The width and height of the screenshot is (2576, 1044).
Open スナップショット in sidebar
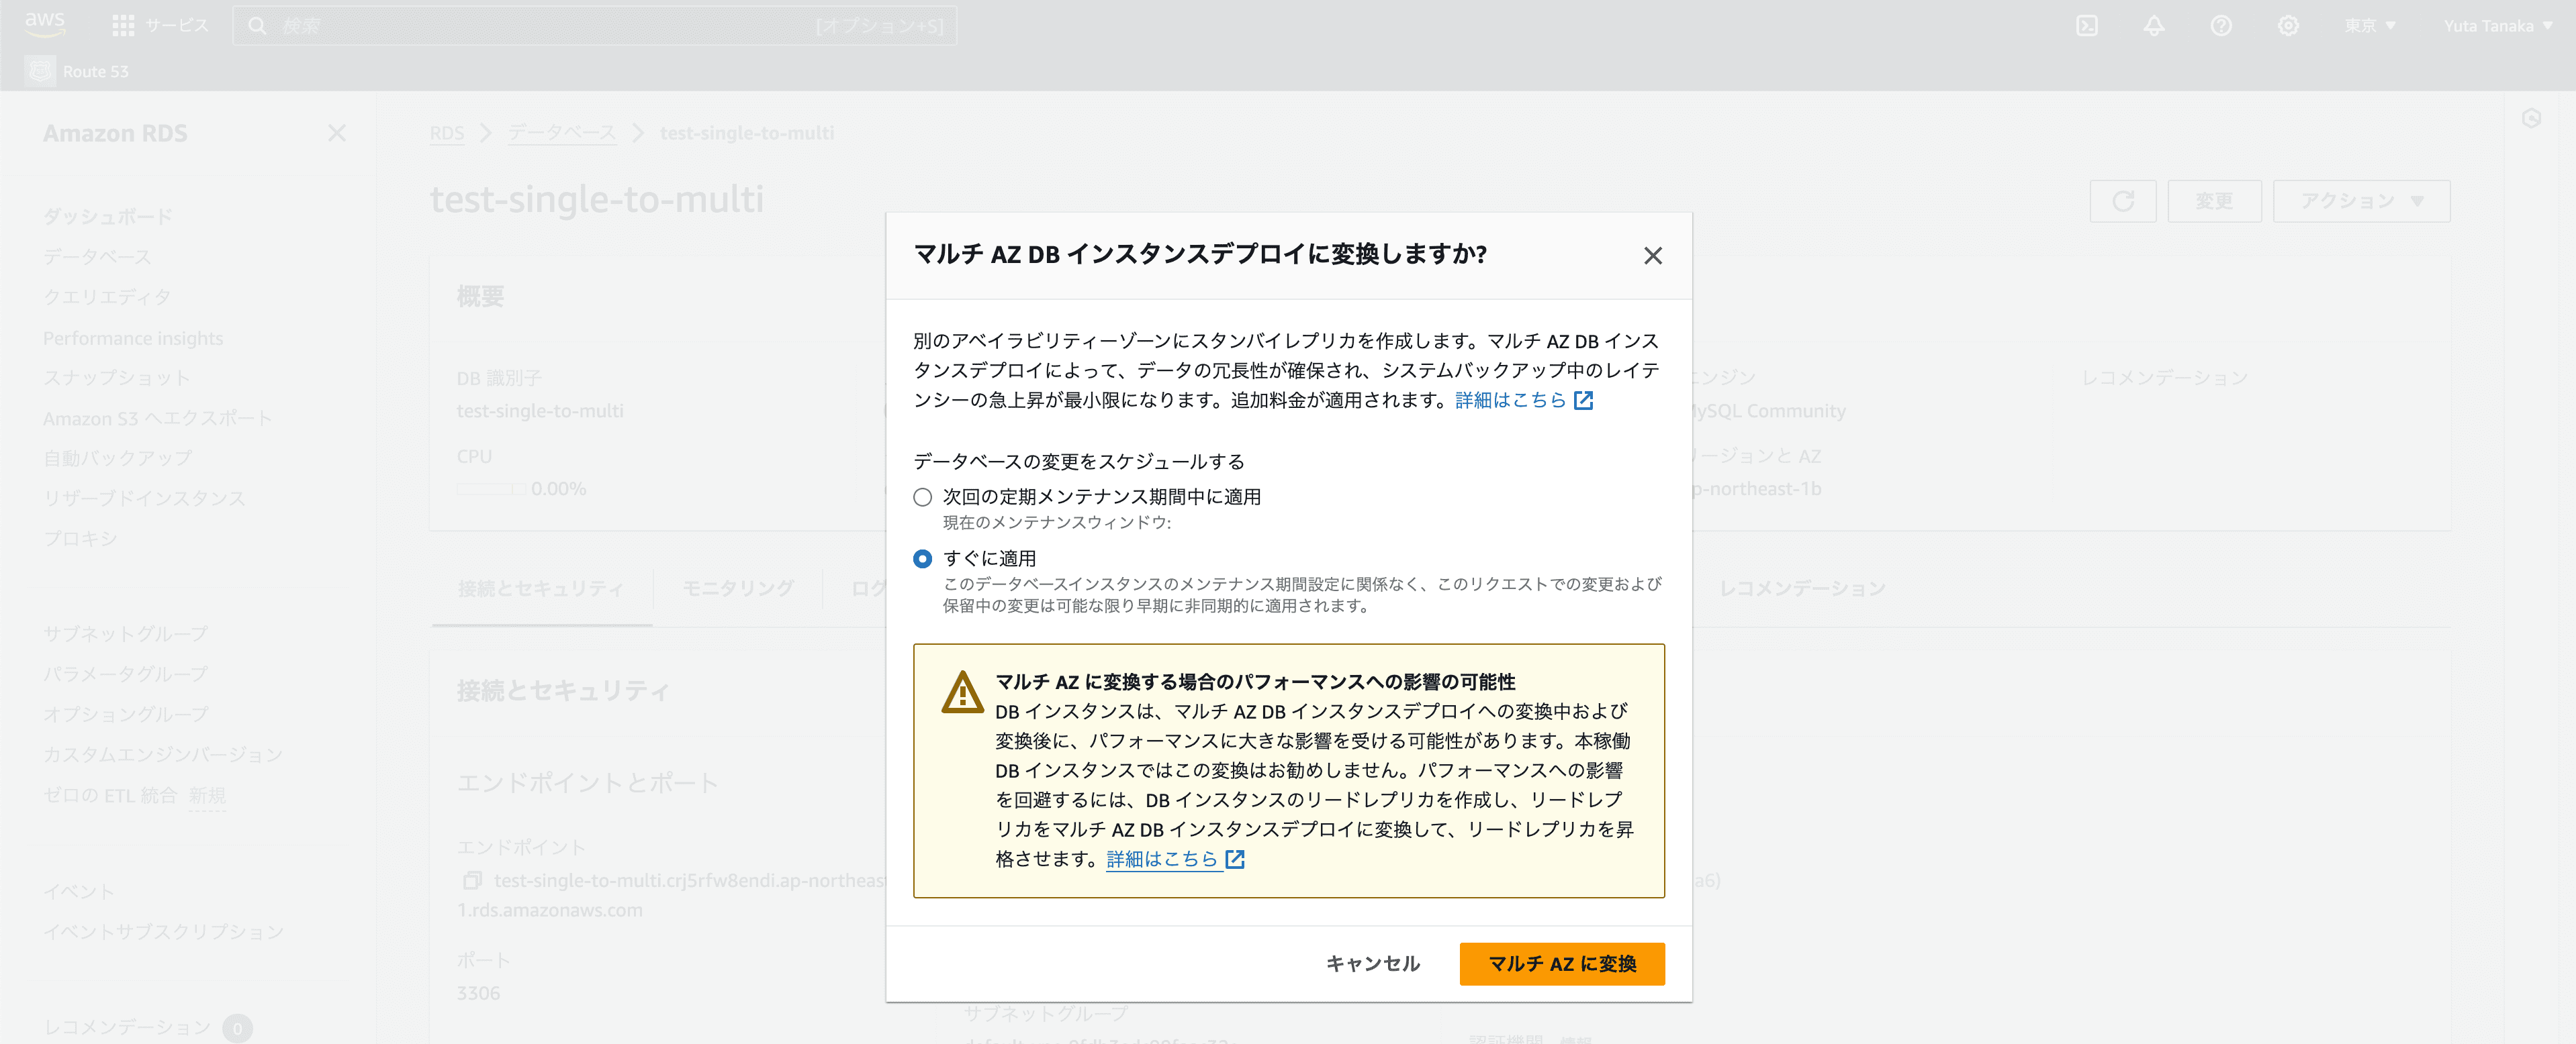point(117,378)
